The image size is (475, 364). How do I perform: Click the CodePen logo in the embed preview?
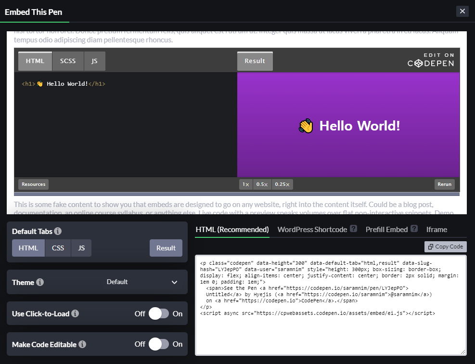tap(431, 64)
